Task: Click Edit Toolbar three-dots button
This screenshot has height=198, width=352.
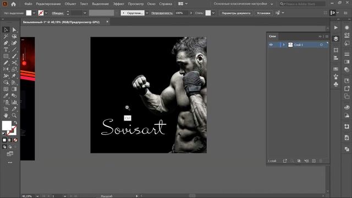Action: click(10, 162)
